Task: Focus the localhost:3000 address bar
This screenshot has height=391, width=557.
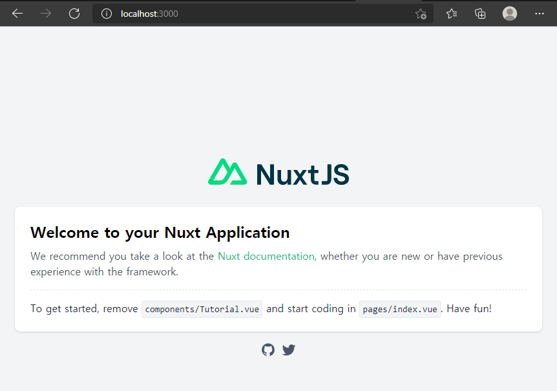Action: [263, 14]
